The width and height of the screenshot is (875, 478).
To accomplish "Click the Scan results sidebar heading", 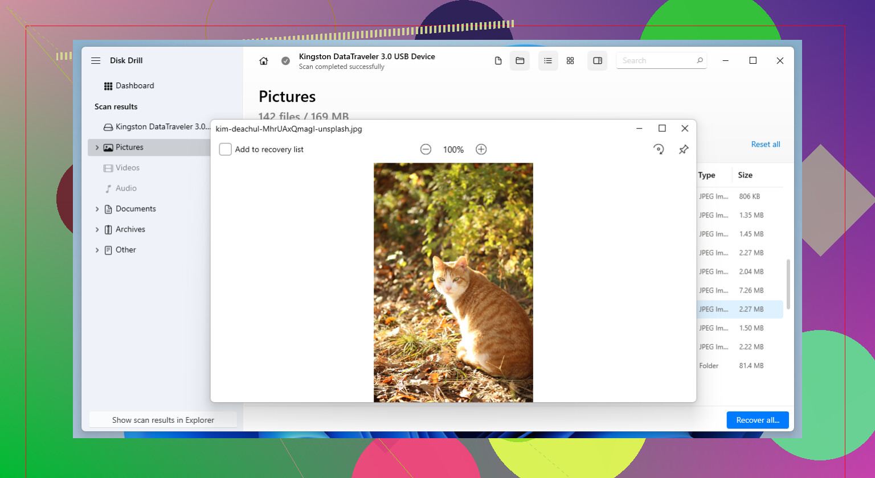I will click(x=116, y=106).
